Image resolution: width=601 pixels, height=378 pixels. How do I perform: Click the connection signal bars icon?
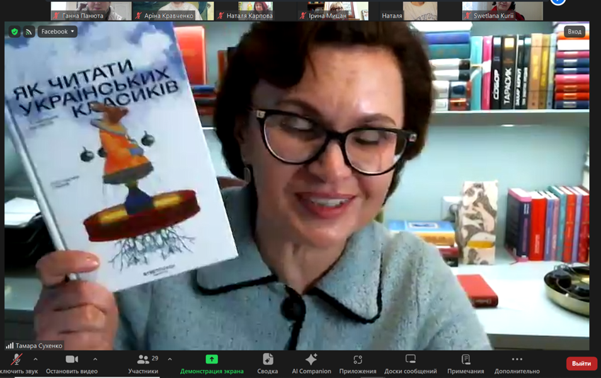pyautogui.click(x=9, y=345)
